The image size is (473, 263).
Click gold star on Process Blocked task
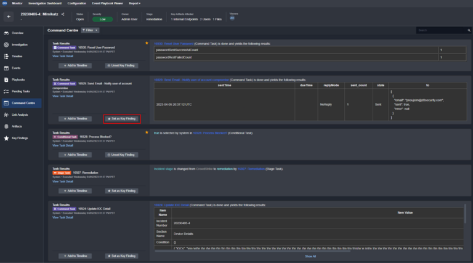click(x=147, y=132)
